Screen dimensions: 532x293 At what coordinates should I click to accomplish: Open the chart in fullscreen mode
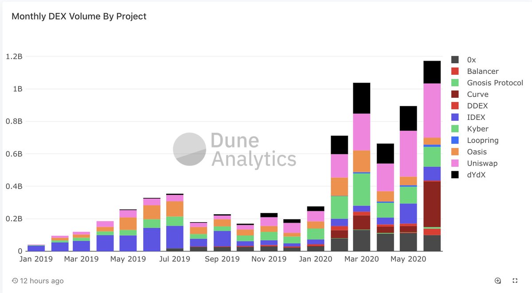pyautogui.click(x=515, y=281)
